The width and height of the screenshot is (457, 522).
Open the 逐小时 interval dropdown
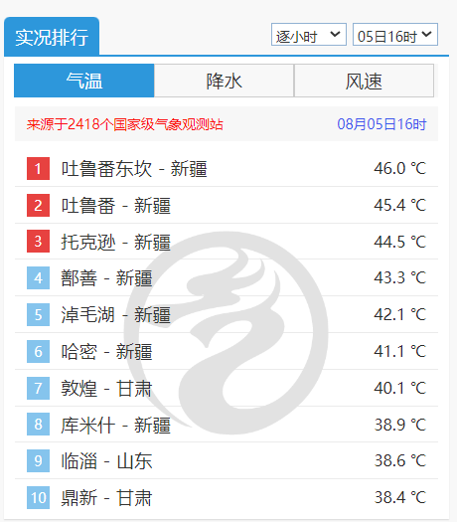click(x=309, y=35)
